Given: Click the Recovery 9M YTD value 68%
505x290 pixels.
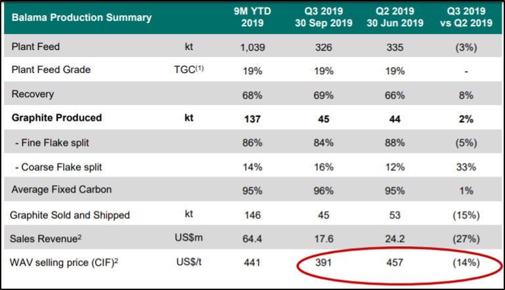Looking at the screenshot, I should 252,96.
